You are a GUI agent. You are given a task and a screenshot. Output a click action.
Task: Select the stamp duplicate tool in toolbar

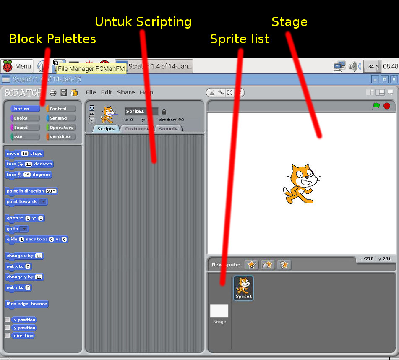tap(211, 93)
